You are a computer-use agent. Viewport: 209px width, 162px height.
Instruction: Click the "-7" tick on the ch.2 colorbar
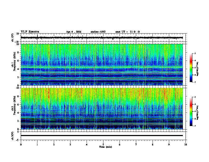point(195,126)
